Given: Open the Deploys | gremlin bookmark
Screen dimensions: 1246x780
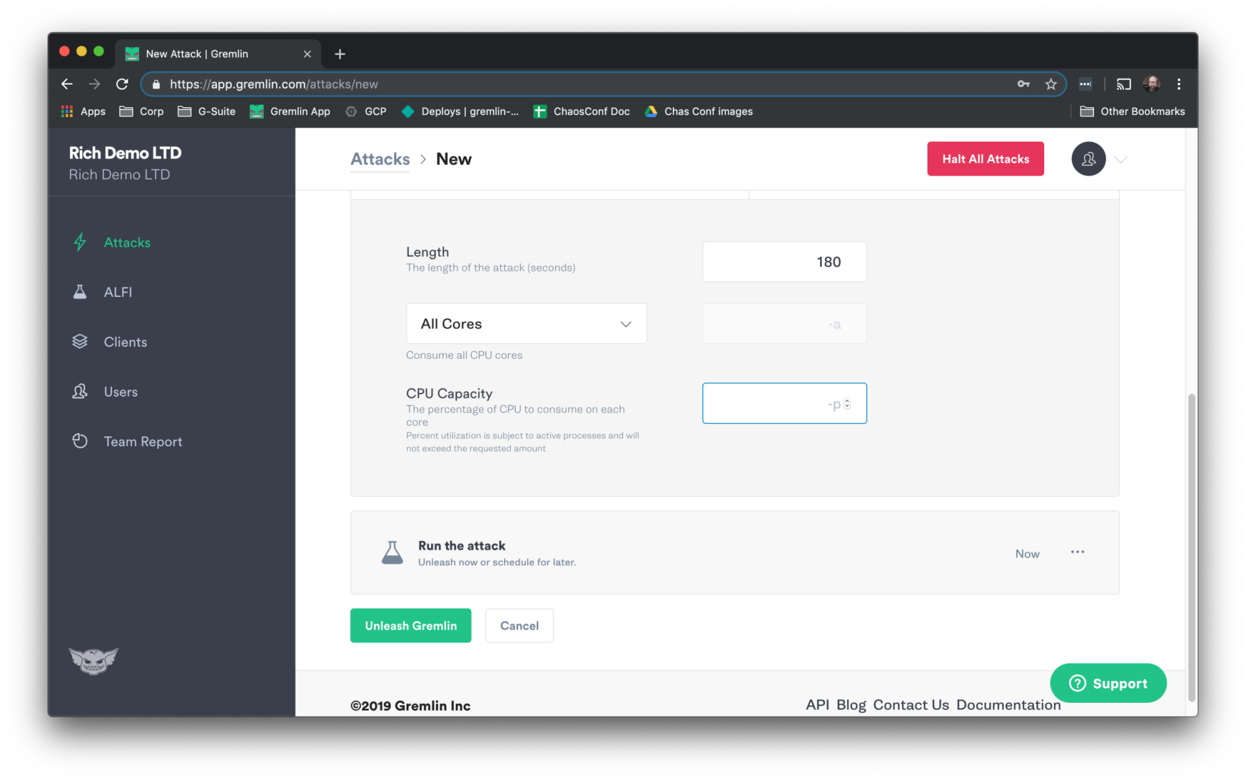Looking at the screenshot, I should 460,111.
